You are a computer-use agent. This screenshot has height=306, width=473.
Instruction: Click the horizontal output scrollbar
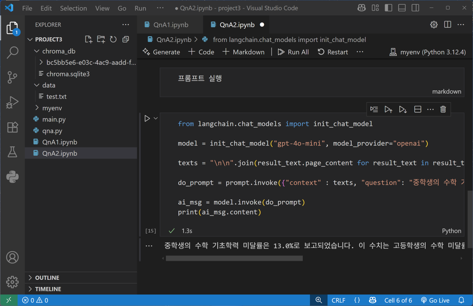pyautogui.click(x=234, y=258)
